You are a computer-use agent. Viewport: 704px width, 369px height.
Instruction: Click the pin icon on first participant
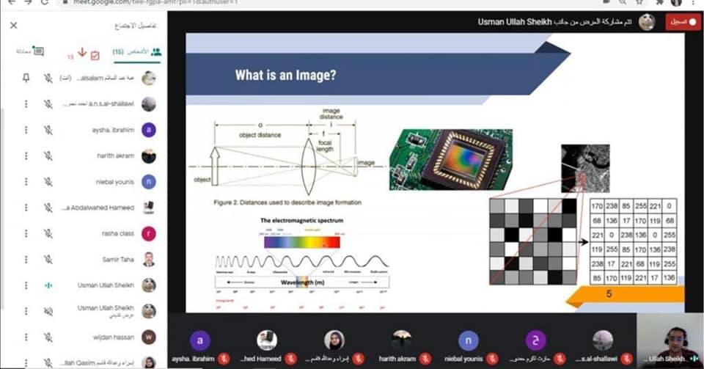(x=26, y=78)
